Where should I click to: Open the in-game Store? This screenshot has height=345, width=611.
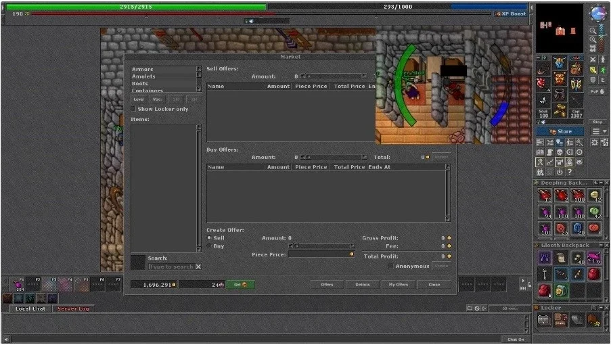560,131
